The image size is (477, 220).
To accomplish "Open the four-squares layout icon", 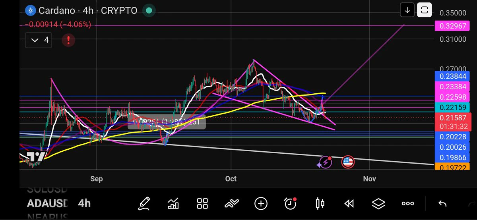I will (x=203, y=204).
